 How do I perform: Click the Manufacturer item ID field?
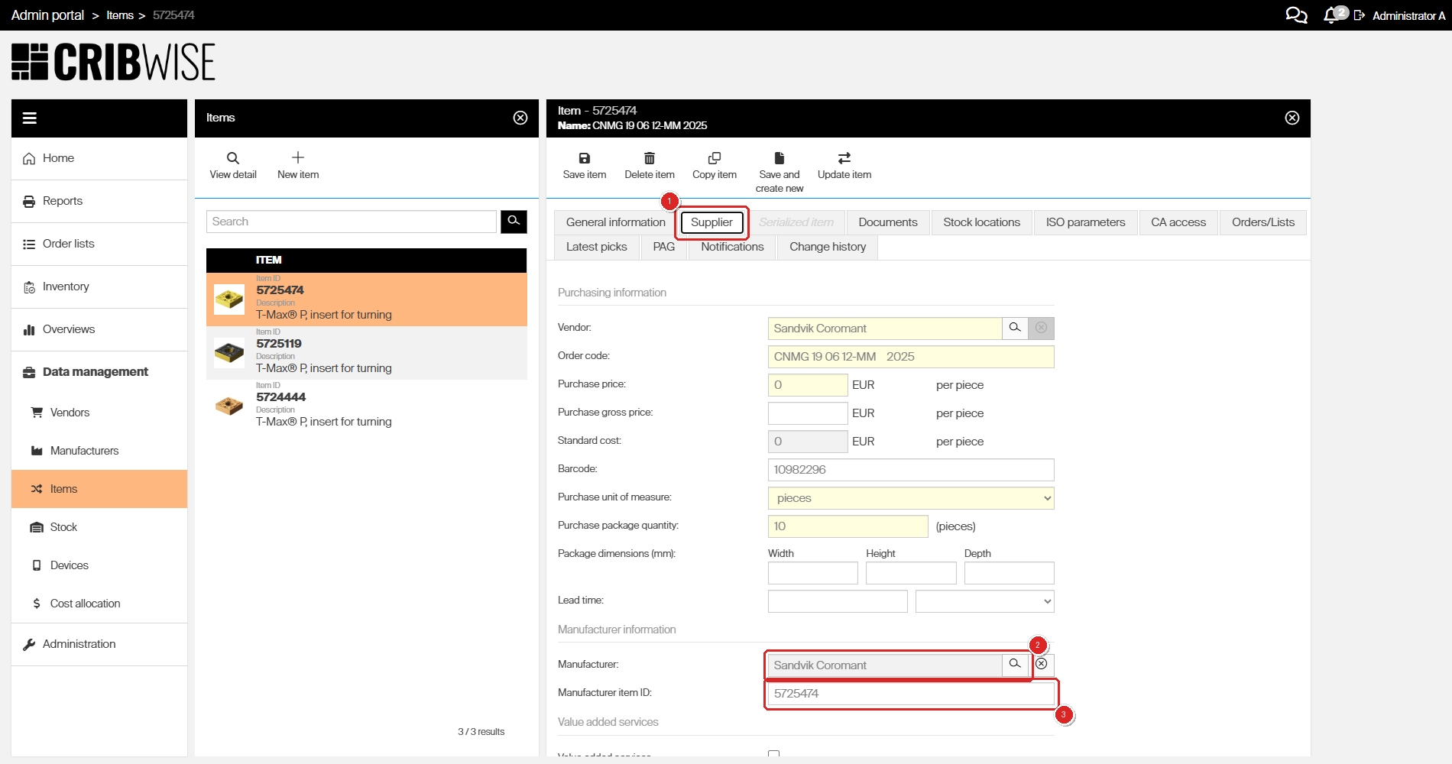[911, 694]
